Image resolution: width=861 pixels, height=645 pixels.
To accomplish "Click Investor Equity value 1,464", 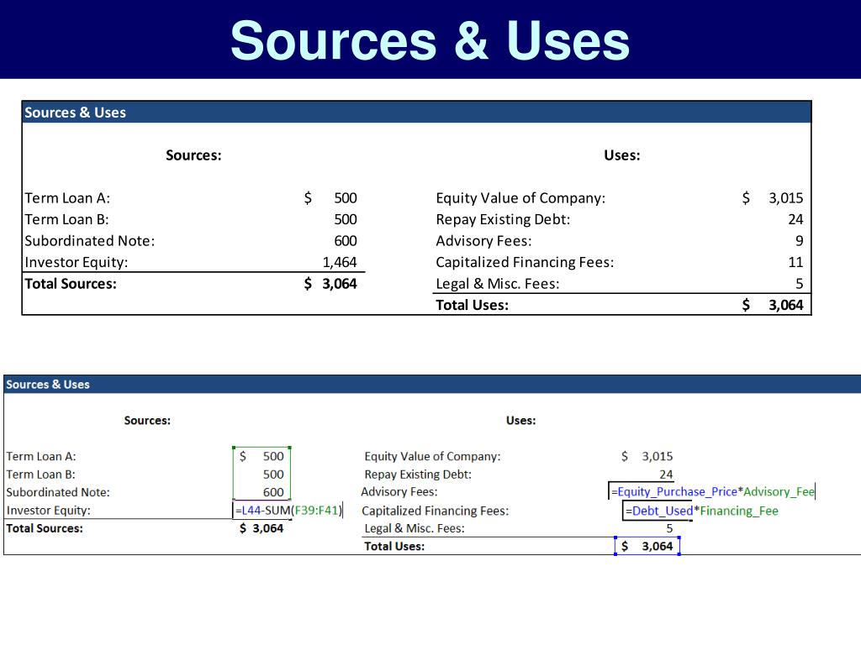I will click(x=340, y=262).
